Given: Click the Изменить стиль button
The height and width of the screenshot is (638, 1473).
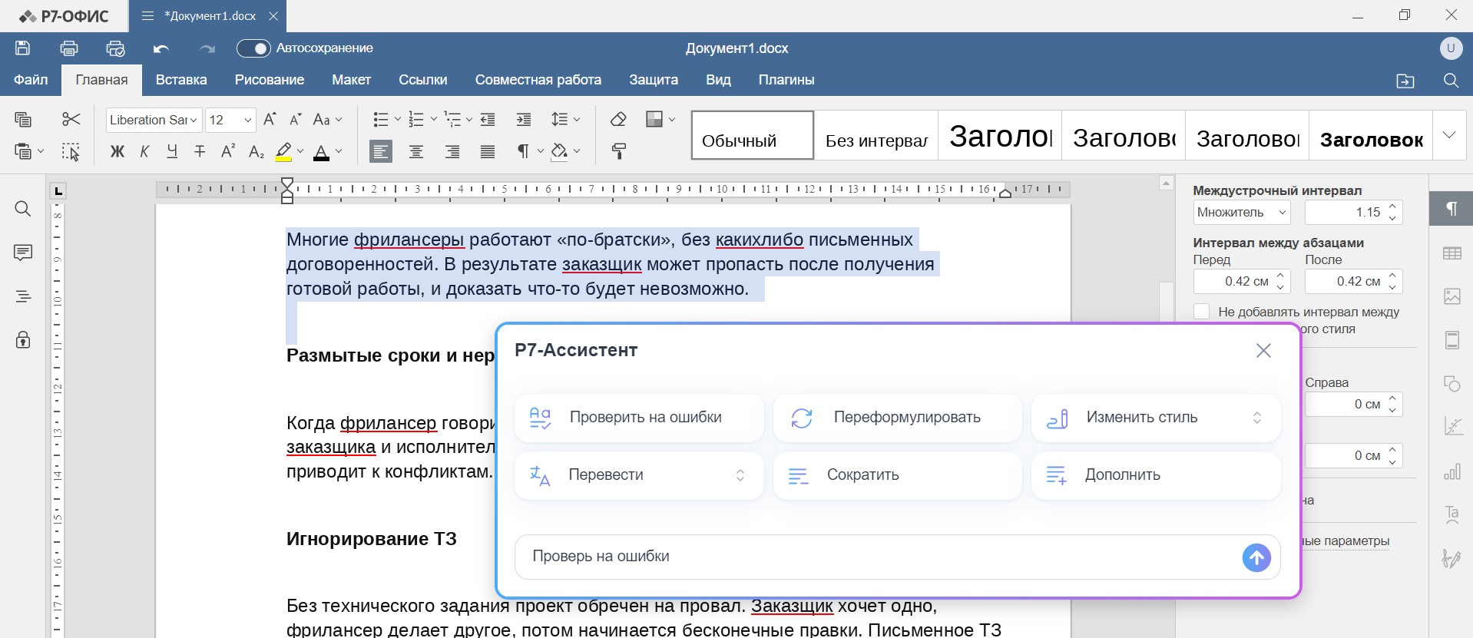Looking at the screenshot, I should pos(1156,418).
